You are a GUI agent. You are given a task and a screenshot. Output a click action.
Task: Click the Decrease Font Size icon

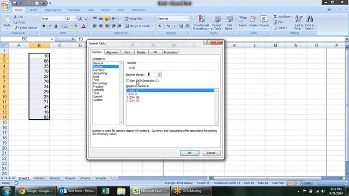pos(86,19)
